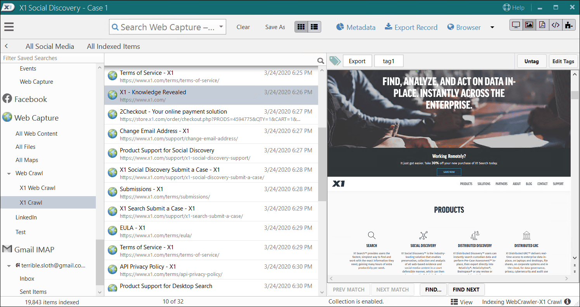
Task: Select All Web Content
Action: click(36, 134)
